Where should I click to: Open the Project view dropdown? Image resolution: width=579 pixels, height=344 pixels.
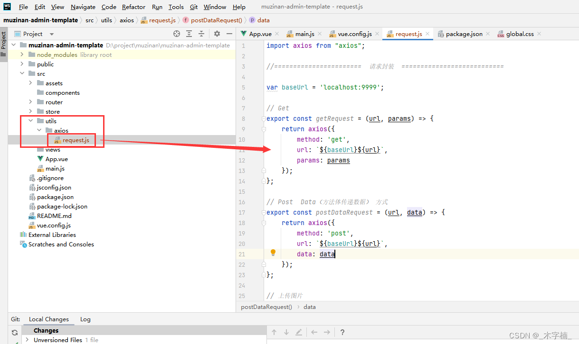52,34
